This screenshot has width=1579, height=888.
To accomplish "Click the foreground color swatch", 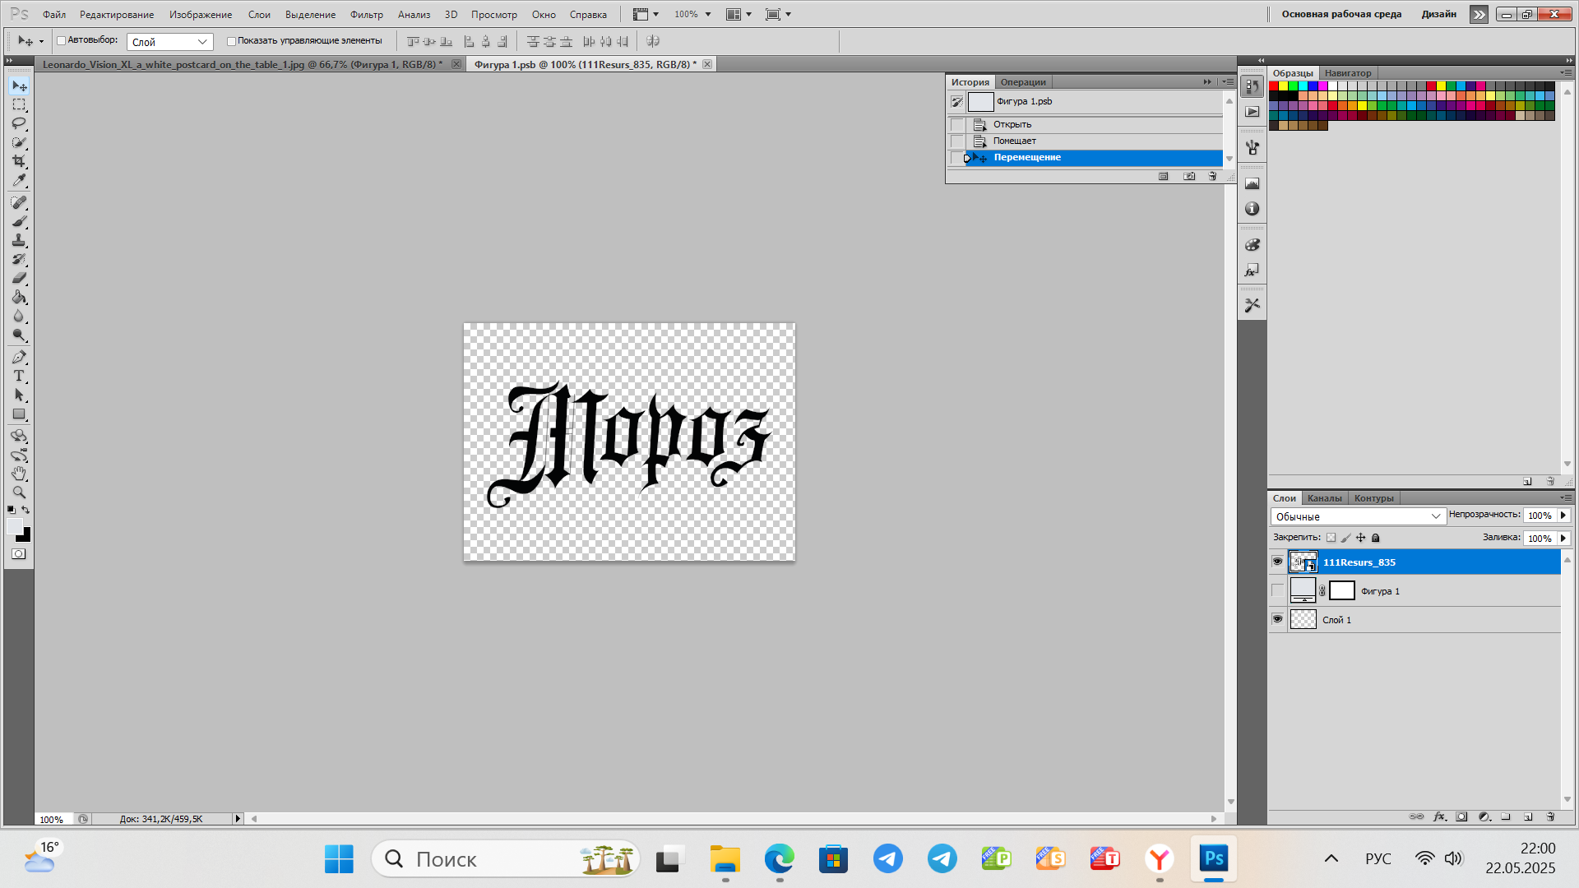I will [14, 527].
